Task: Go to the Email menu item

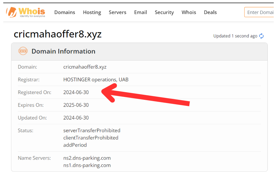Action: coord(140,12)
